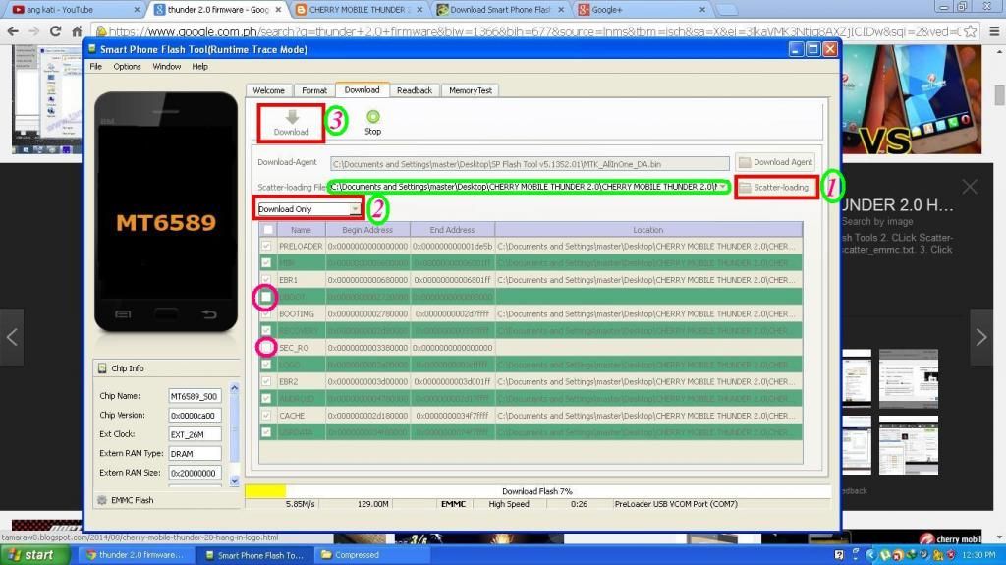
Task: Click the system tray clock showing 12:30 PM
Action: pyautogui.click(x=979, y=555)
